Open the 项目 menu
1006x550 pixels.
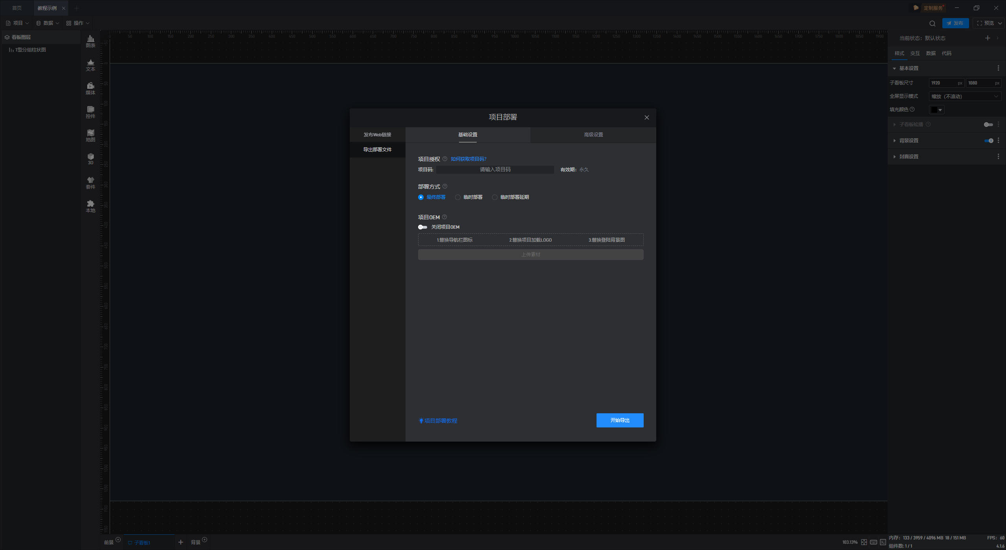18,23
